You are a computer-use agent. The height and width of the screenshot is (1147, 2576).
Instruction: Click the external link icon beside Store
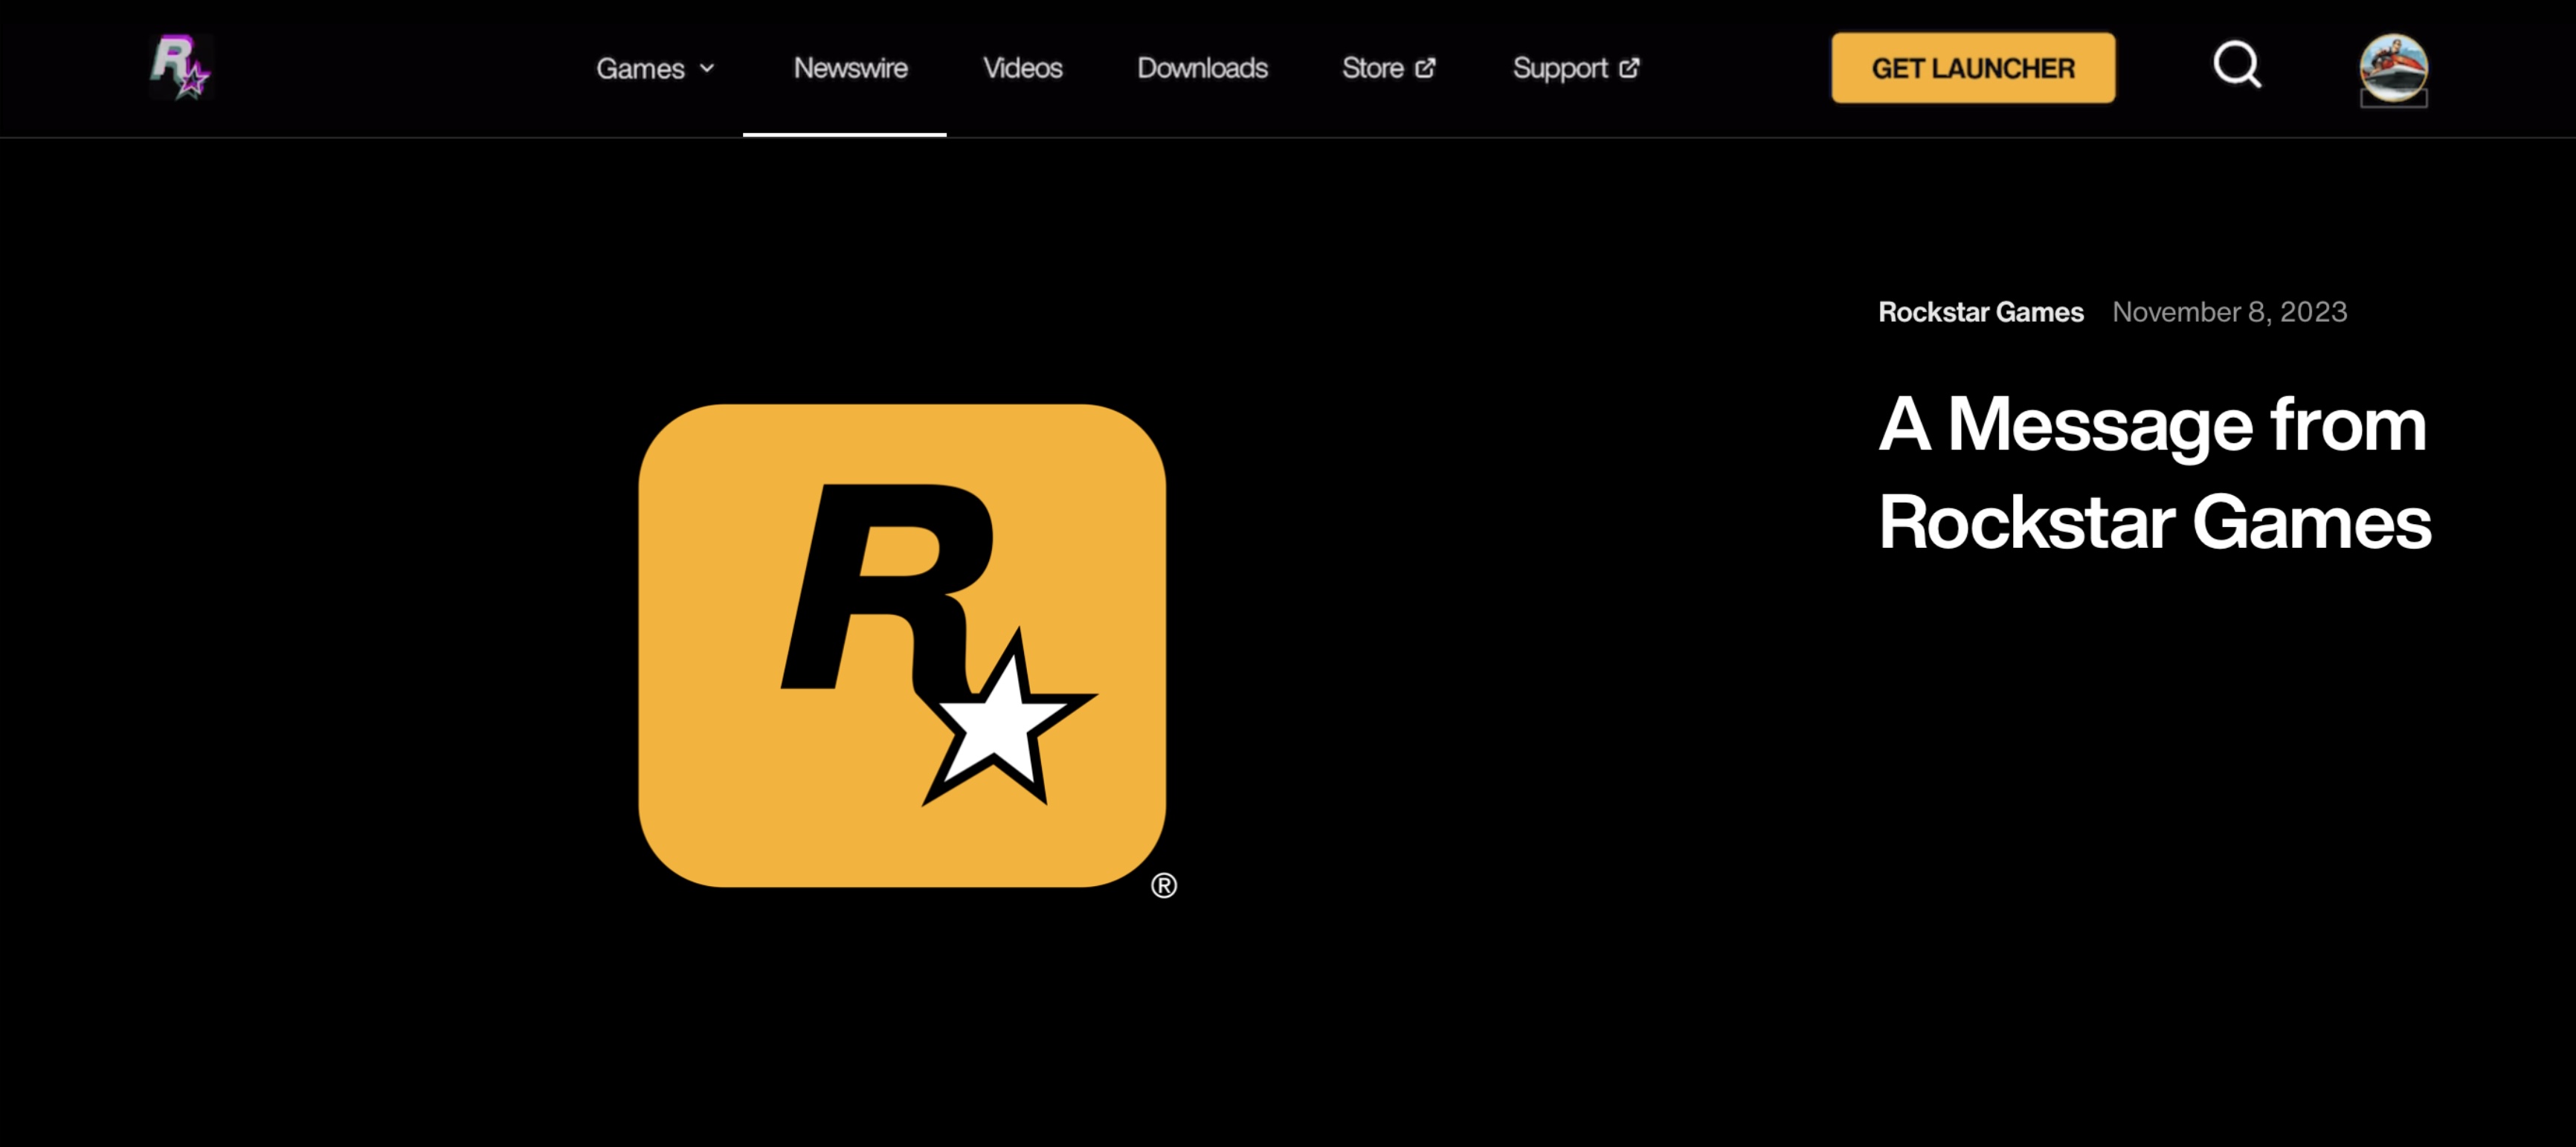1426,68
